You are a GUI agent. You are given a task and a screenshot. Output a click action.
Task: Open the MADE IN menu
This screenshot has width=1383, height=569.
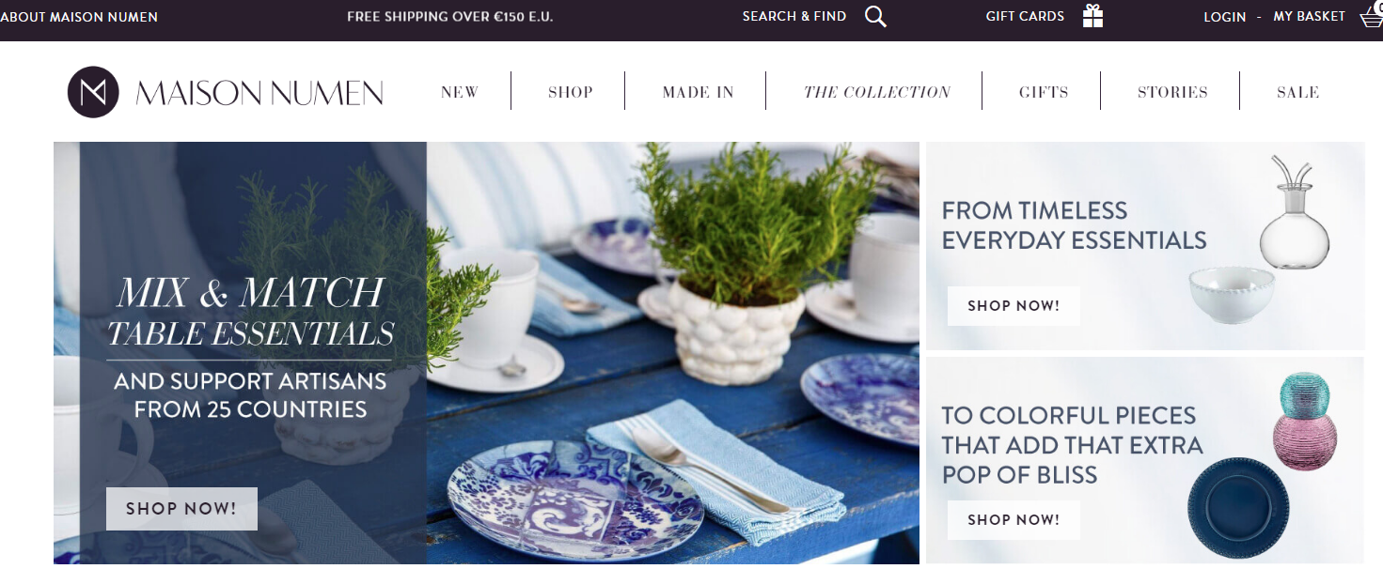pos(699,92)
